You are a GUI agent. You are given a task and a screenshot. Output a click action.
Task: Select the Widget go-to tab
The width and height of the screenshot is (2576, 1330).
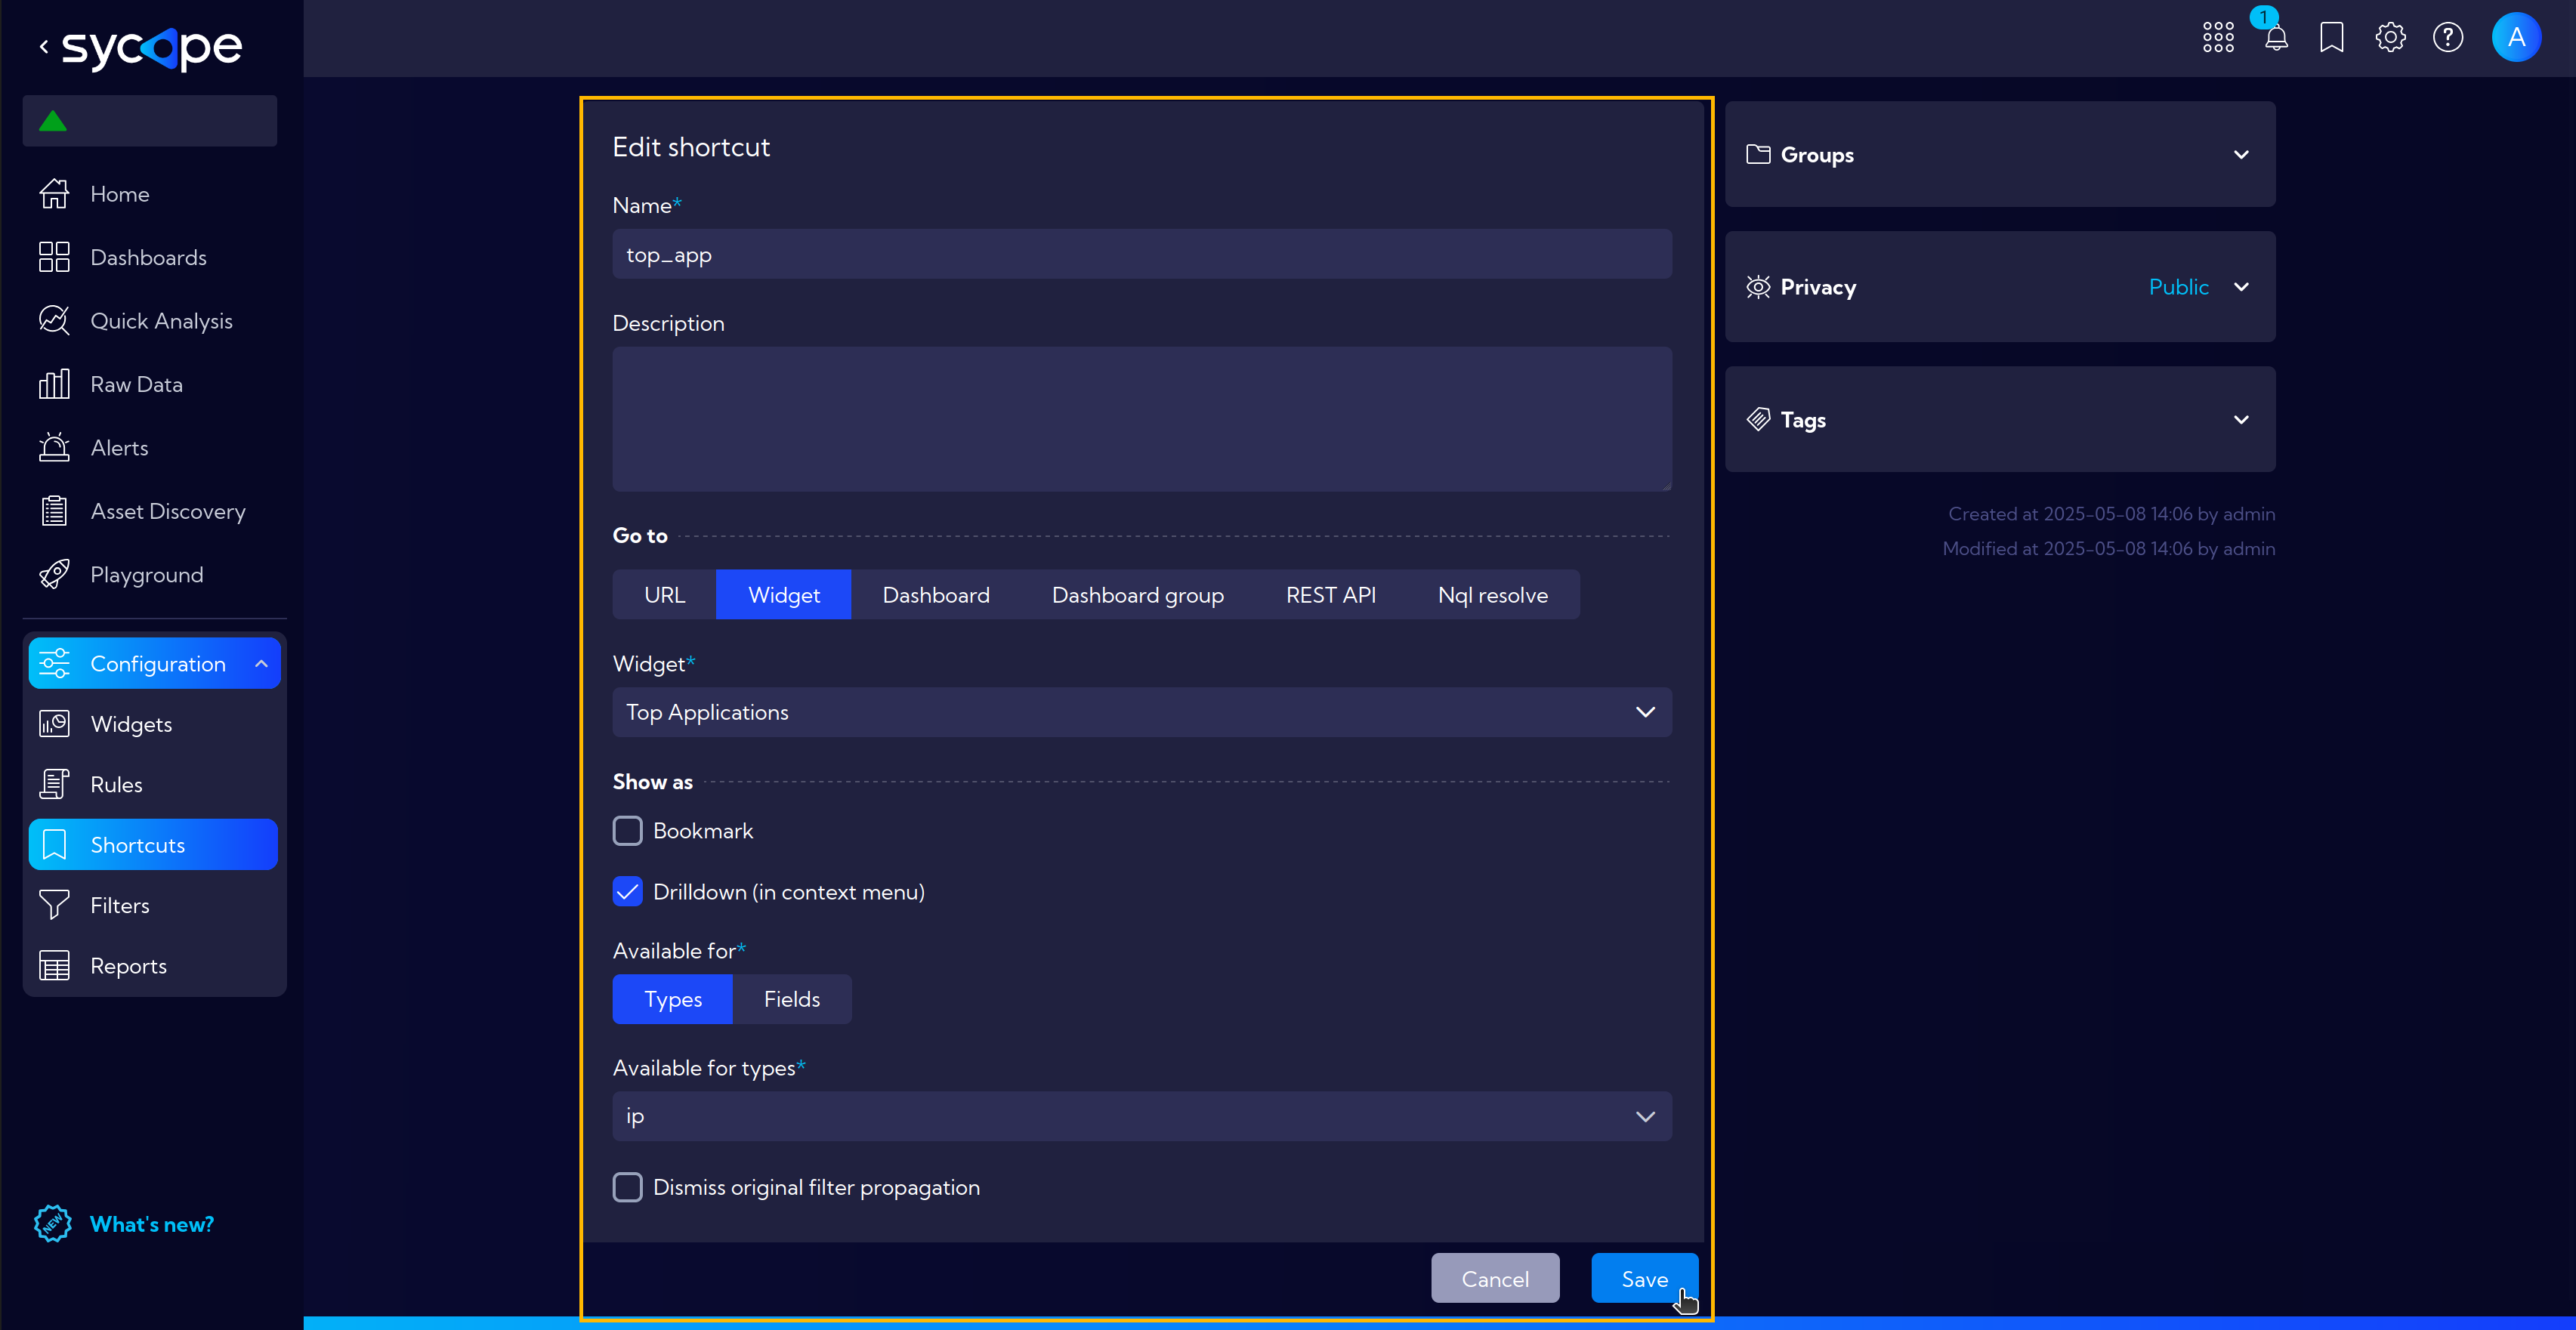[x=784, y=595]
